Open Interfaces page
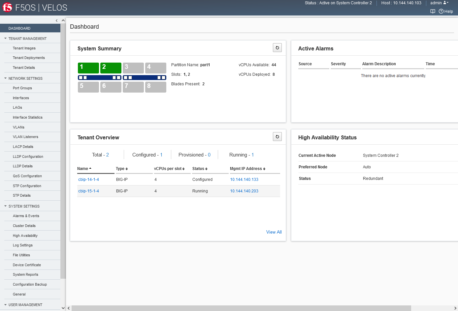Image resolution: width=458 pixels, height=311 pixels. (21, 98)
